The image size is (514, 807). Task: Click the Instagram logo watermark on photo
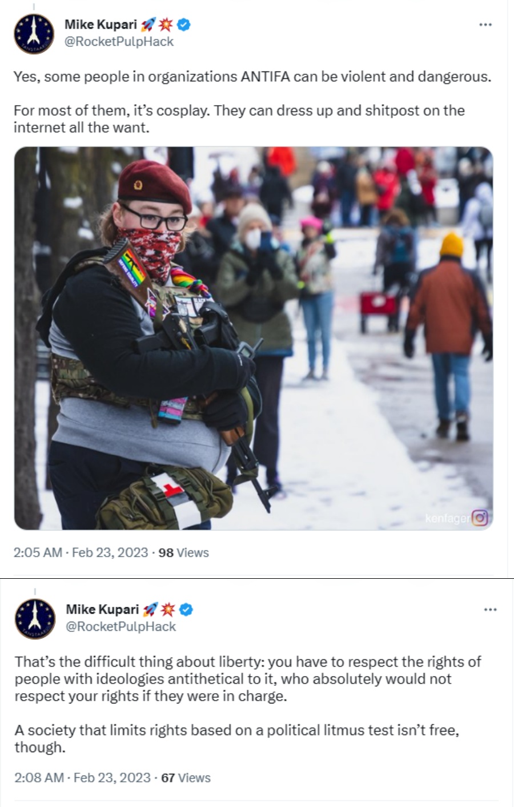pyautogui.click(x=480, y=518)
